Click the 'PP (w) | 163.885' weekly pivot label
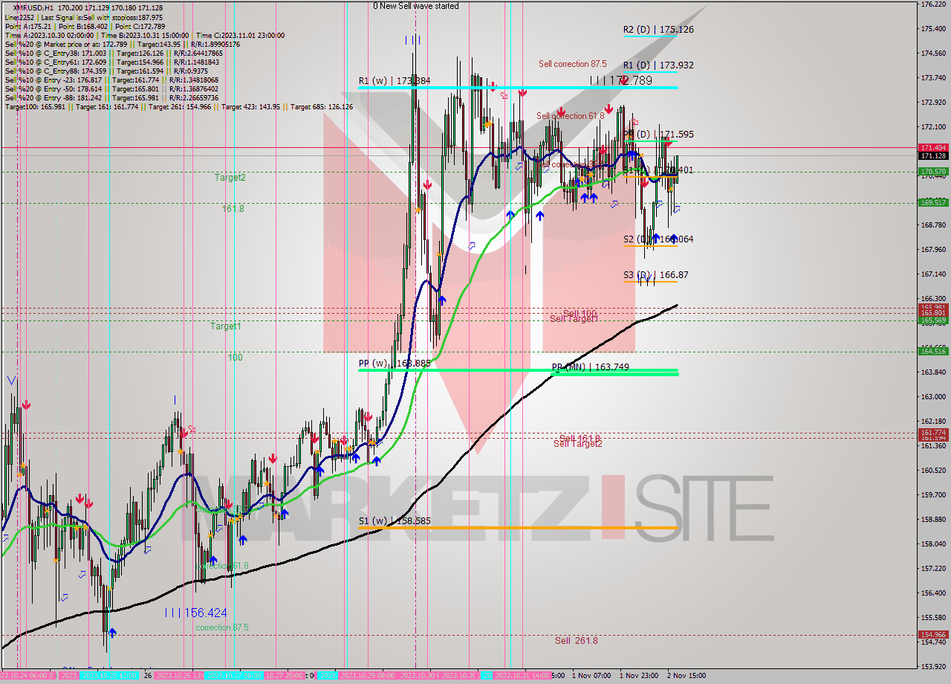This screenshot has width=951, height=684. click(x=395, y=364)
